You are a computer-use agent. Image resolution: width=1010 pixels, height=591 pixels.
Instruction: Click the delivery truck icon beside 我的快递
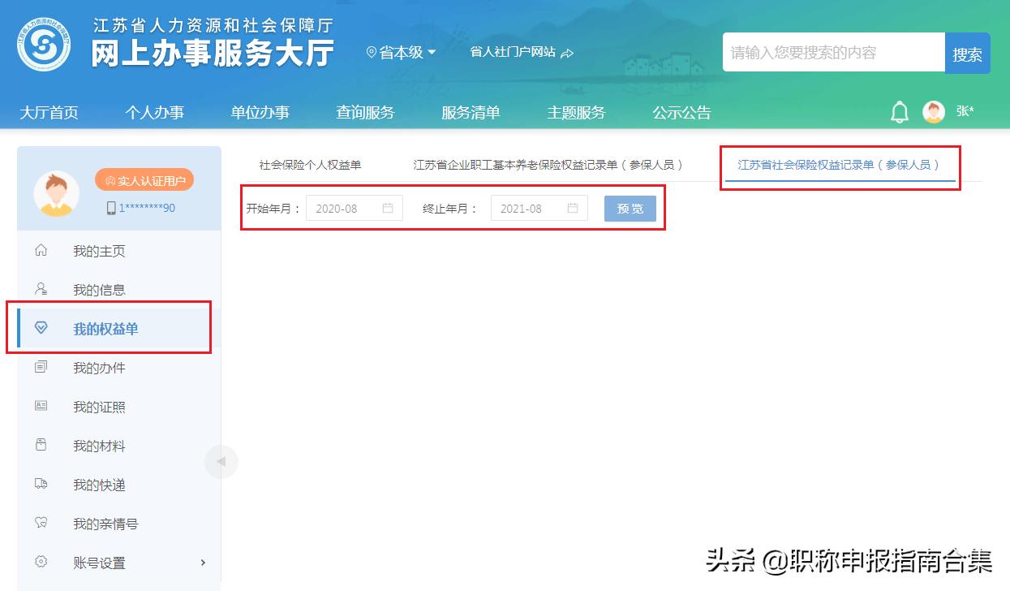[x=40, y=485]
